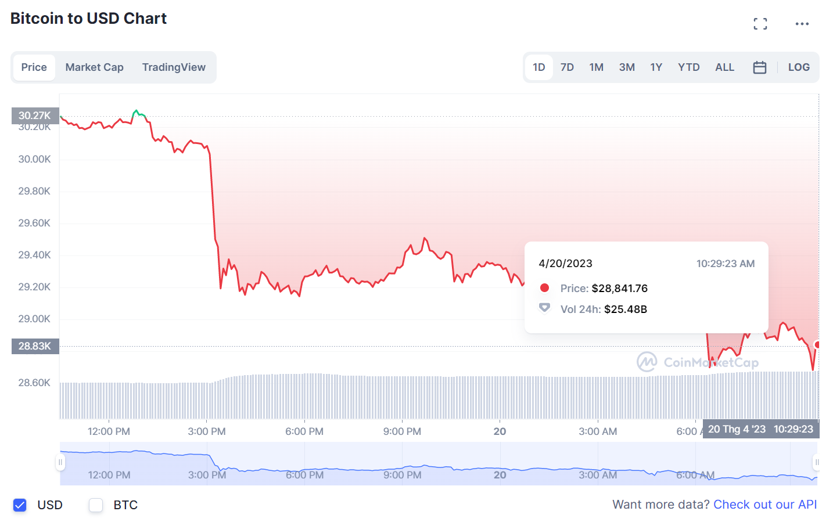Click the 28.83K current price label
Viewport: 833px width, 522px height.
point(35,346)
